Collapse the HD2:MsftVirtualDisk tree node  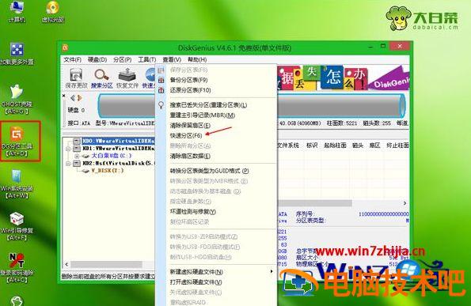(68, 164)
